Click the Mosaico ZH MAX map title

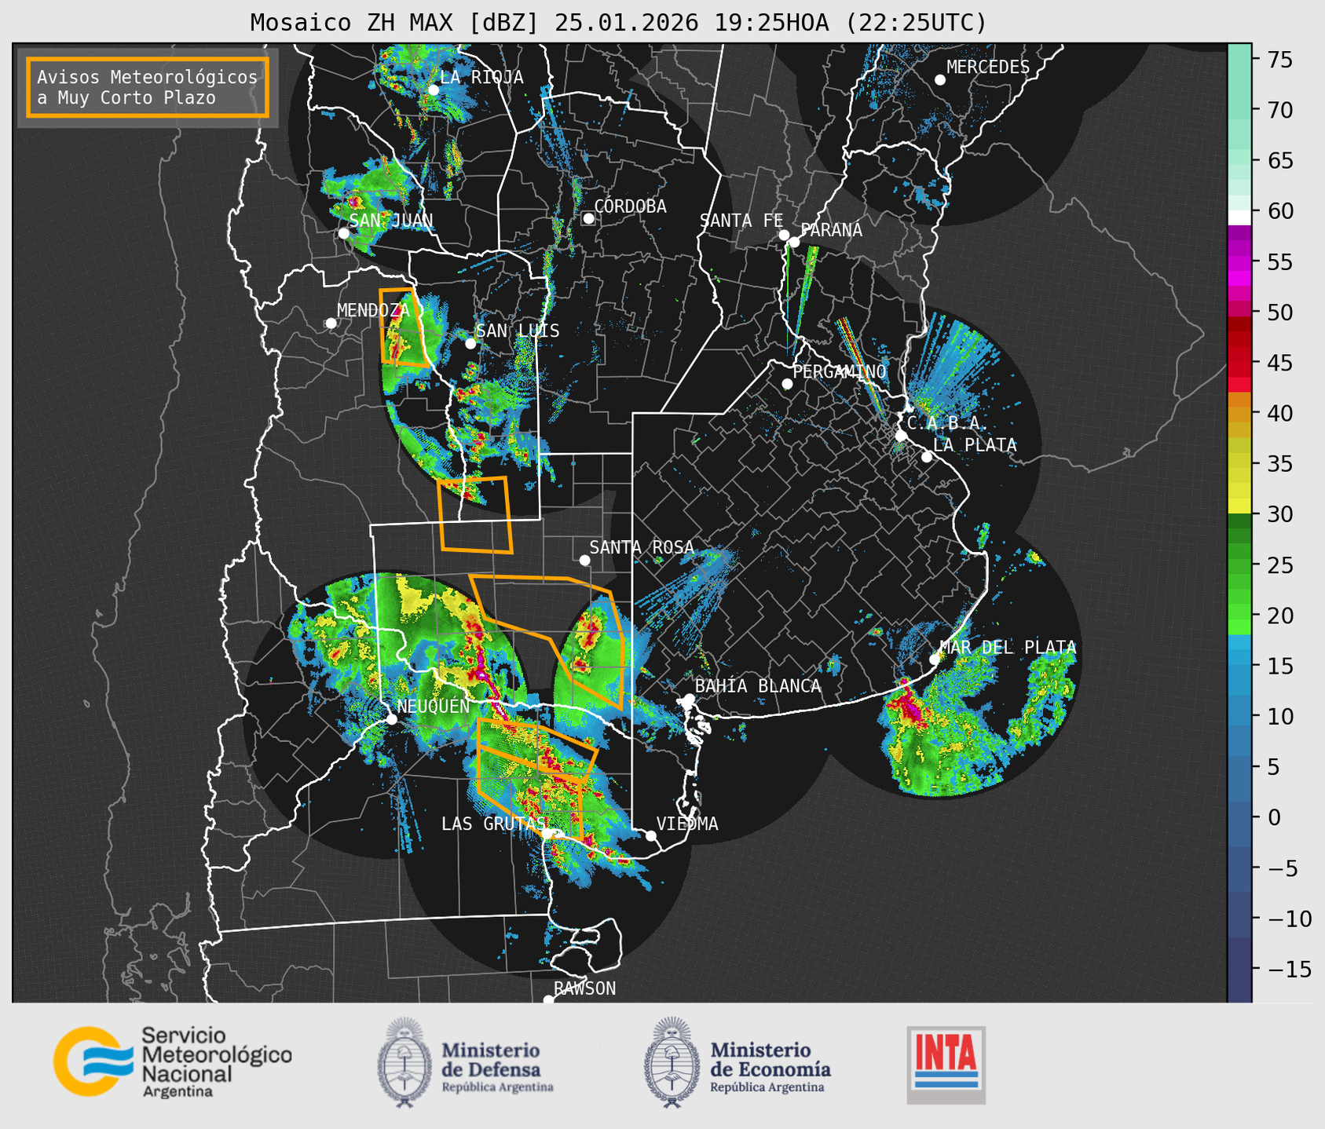pyautogui.click(x=618, y=23)
